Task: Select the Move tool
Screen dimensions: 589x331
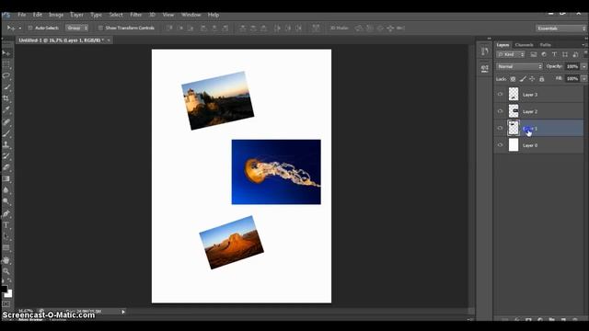Action: pos(6,53)
